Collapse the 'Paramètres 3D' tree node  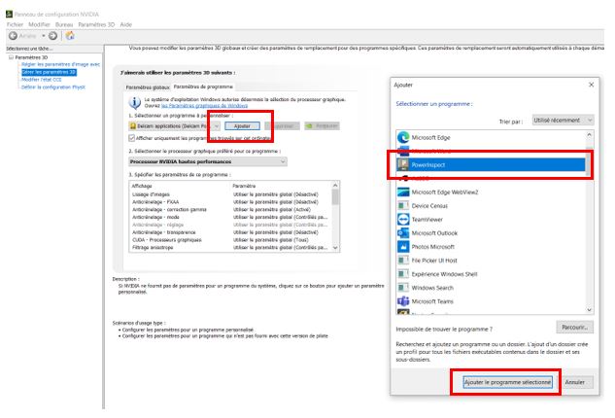pyautogui.click(x=10, y=57)
